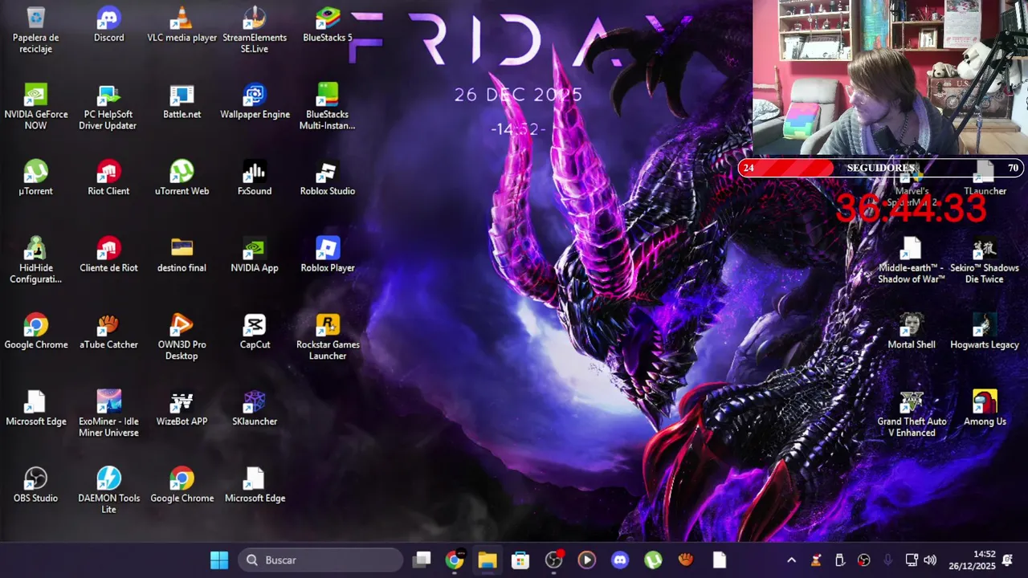Open Task View from the taskbar
The height and width of the screenshot is (578, 1028).
(422, 560)
